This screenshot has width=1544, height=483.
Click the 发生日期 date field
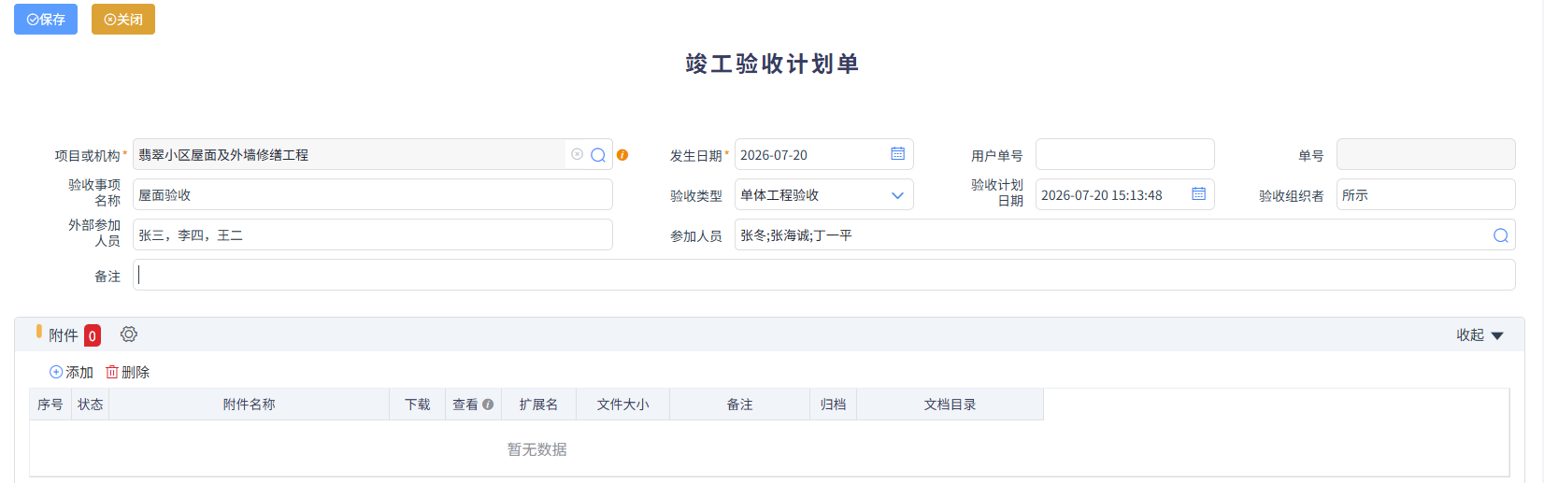point(824,154)
